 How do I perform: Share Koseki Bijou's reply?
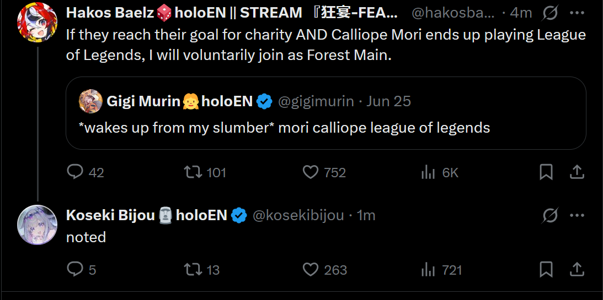tap(577, 269)
